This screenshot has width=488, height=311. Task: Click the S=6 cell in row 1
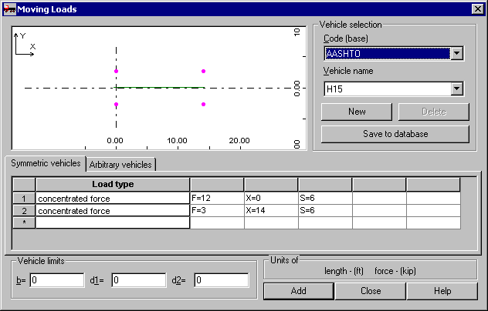click(325, 198)
